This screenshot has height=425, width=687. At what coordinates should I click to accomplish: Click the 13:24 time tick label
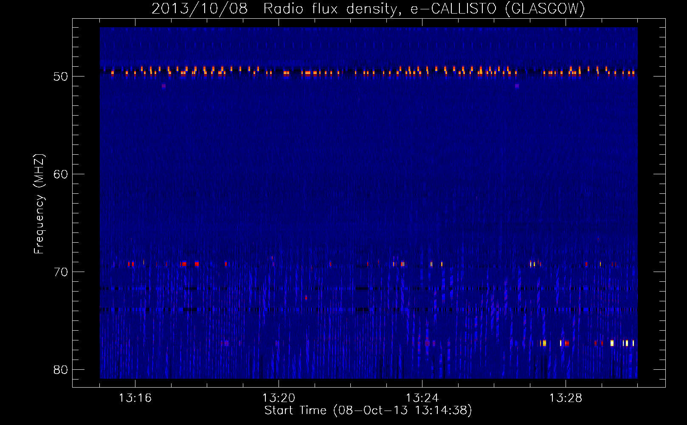point(422,398)
